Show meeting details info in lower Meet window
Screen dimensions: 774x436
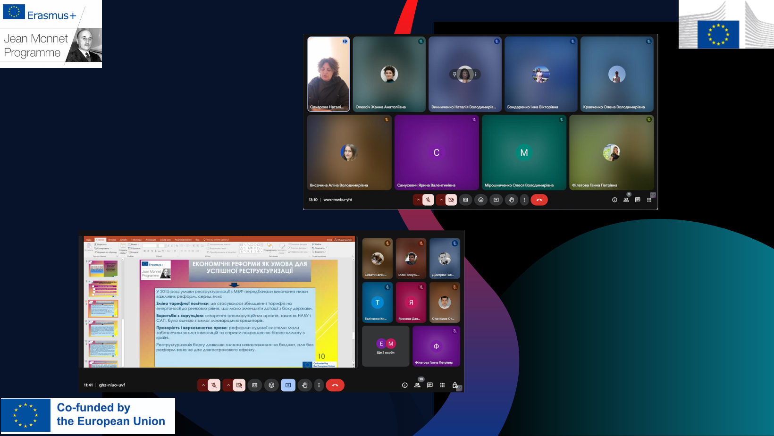coord(404,385)
